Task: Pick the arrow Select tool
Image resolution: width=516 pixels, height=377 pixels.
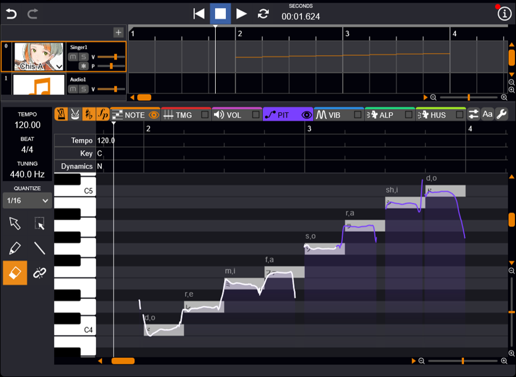Action: [15, 224]
